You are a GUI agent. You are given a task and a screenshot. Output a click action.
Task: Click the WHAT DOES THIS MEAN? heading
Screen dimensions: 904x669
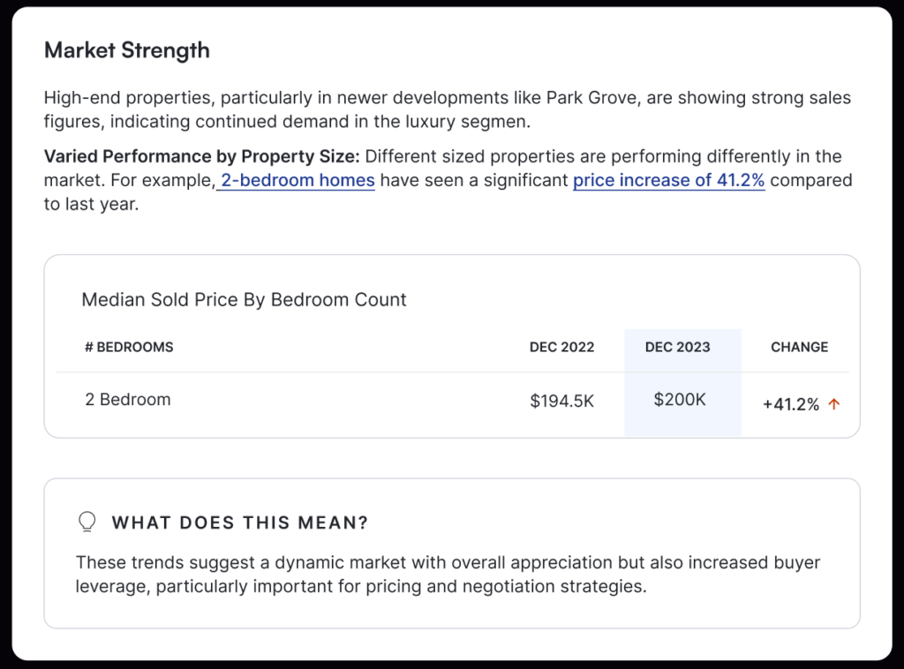point(240,522)
